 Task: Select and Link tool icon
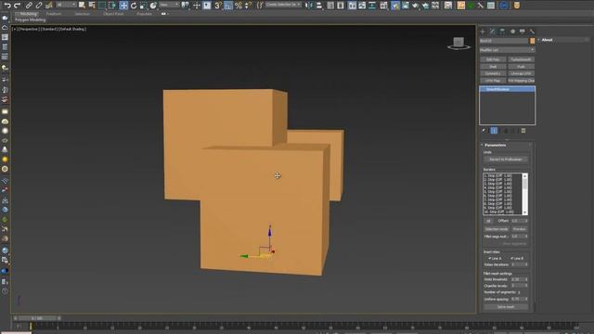click(x=29, y=6)
